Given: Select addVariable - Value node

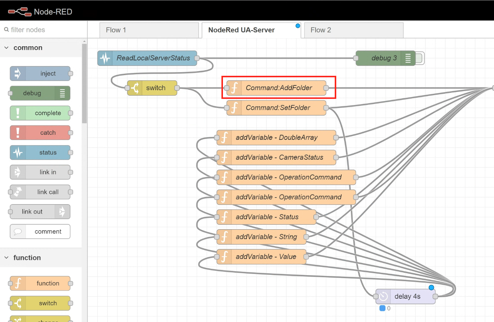Looking at the screenshot, I should [x=262, y=257].
